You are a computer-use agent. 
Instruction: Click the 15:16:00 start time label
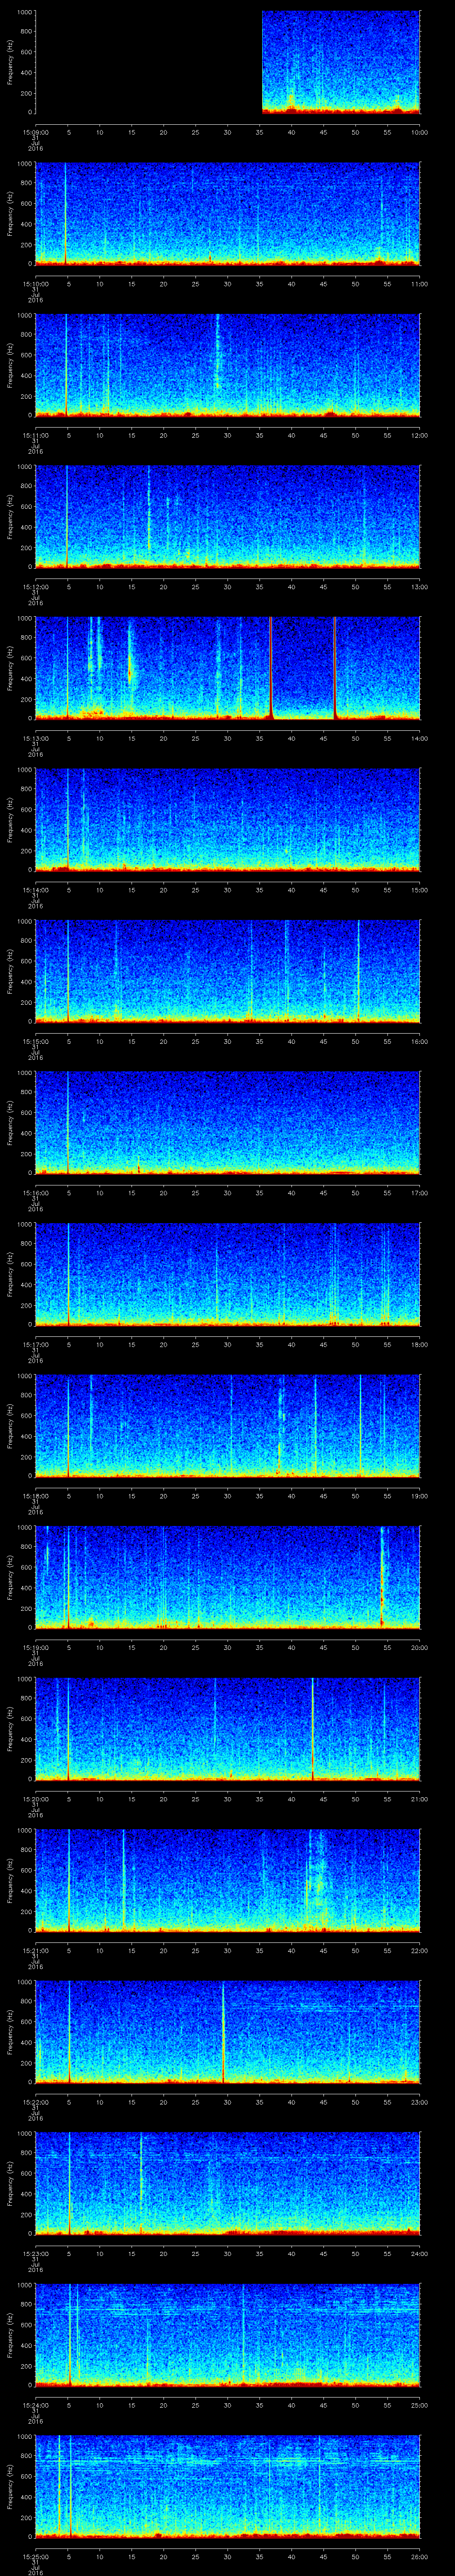(x=36, y=1192)
